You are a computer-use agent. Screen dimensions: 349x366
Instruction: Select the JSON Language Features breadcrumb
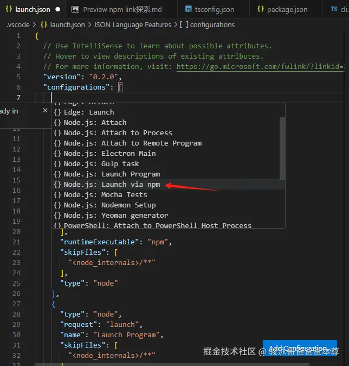(x=132, y=25)
